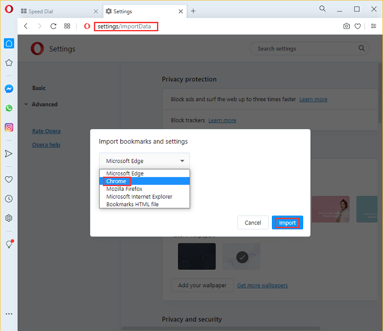This screenshot has height=331, width=383.
Task: Open the import source browser dropdown
Action: (144, 161)
